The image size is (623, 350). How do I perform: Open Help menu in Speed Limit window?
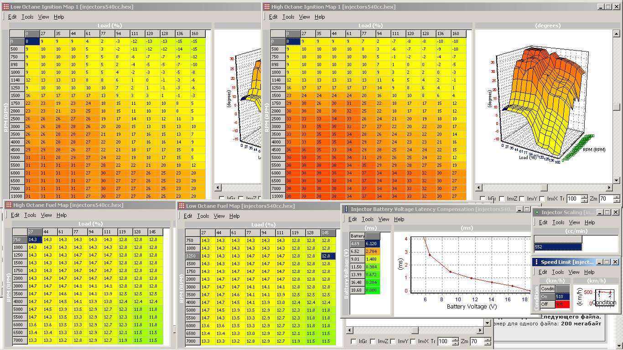pyautogui.click(x=590, y=272)
